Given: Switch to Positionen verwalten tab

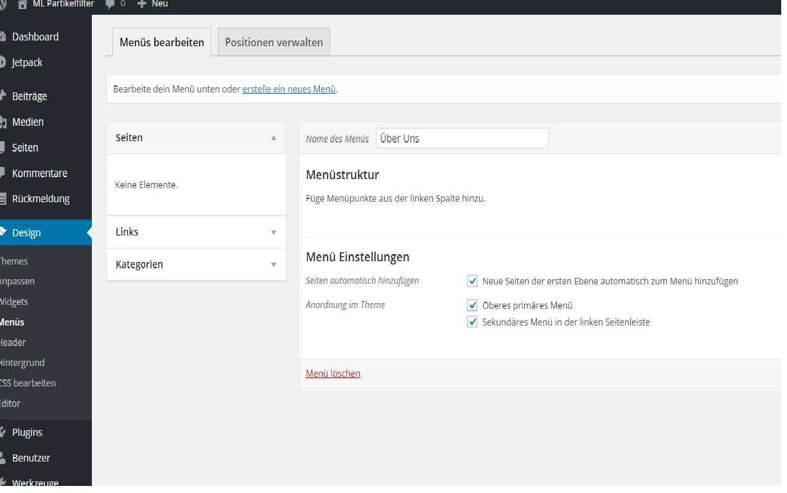Looking at the screenshot, I should [x=274, y=42].
